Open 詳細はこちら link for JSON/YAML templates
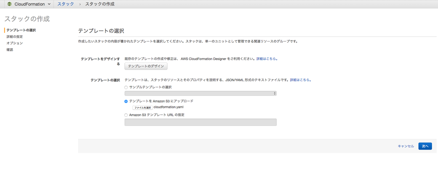This screenshot has height=180, width=438. 301,80
